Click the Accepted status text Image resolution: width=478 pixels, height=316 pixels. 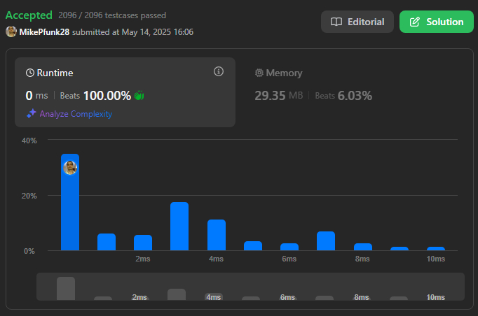click(x=29, y=15)
